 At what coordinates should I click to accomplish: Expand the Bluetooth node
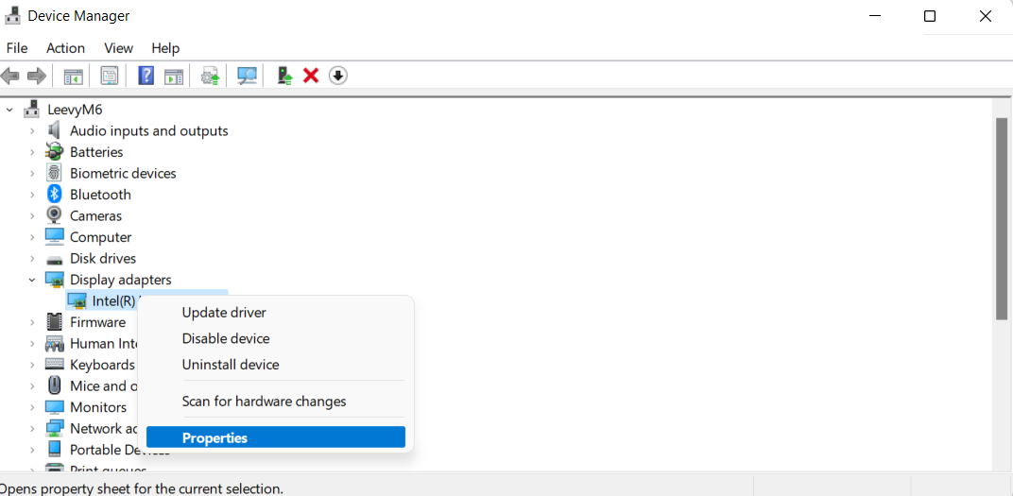[x=32, y=195]
